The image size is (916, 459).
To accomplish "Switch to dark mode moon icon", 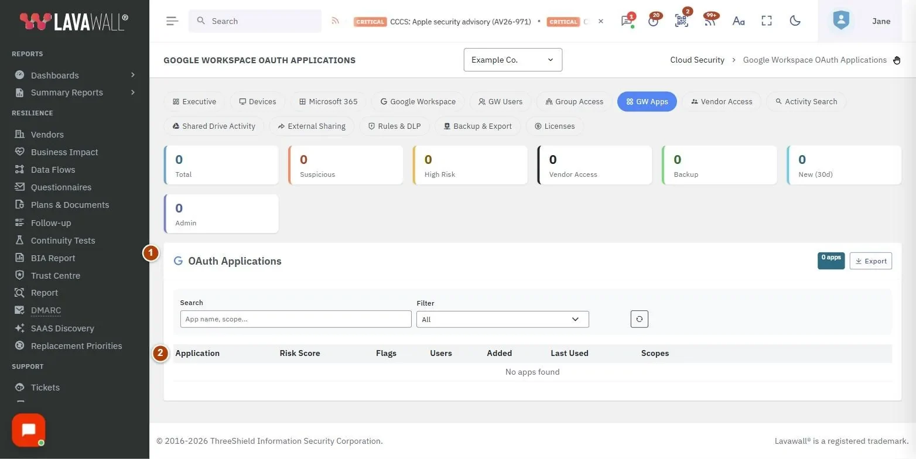I will (795, 21).
